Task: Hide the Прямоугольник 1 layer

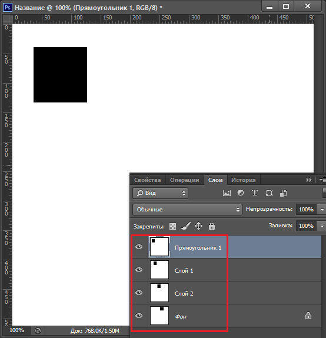Action: tap(139, 247)
